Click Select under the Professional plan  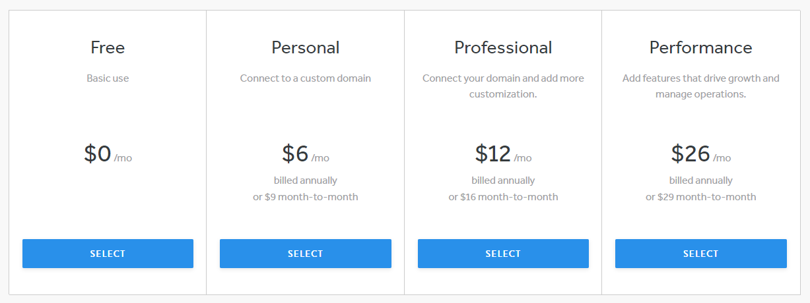[x=503, y=254]
